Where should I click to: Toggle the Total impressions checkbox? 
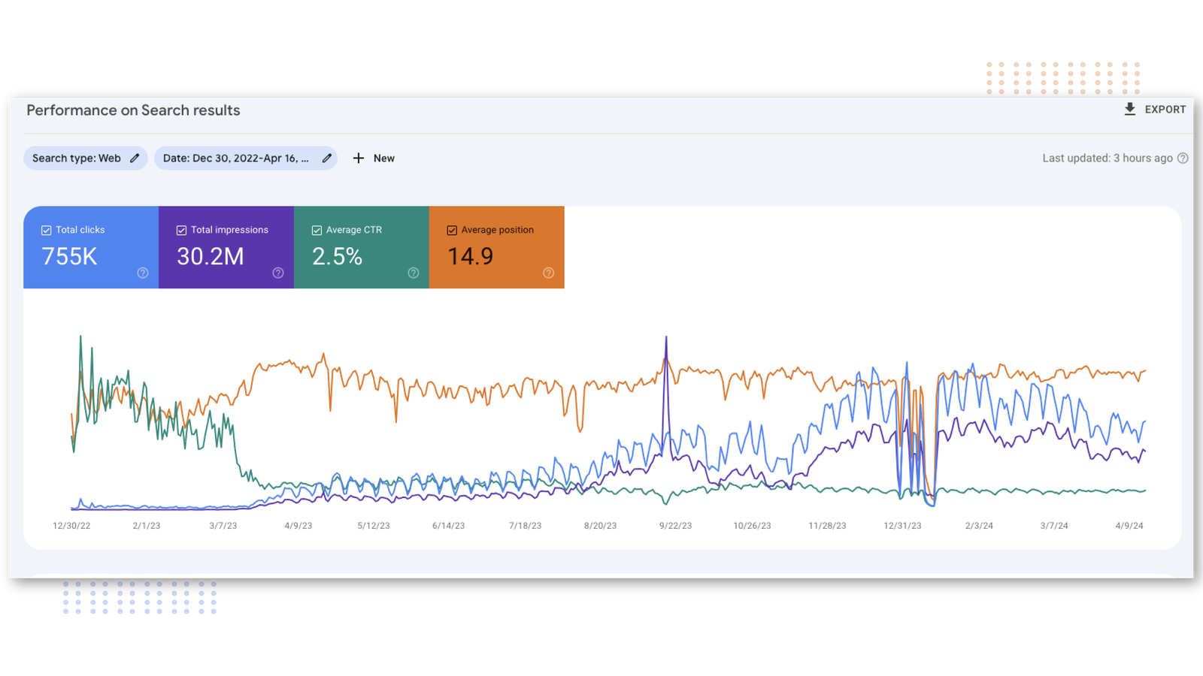pyautogui.click(x=181, y=231)
